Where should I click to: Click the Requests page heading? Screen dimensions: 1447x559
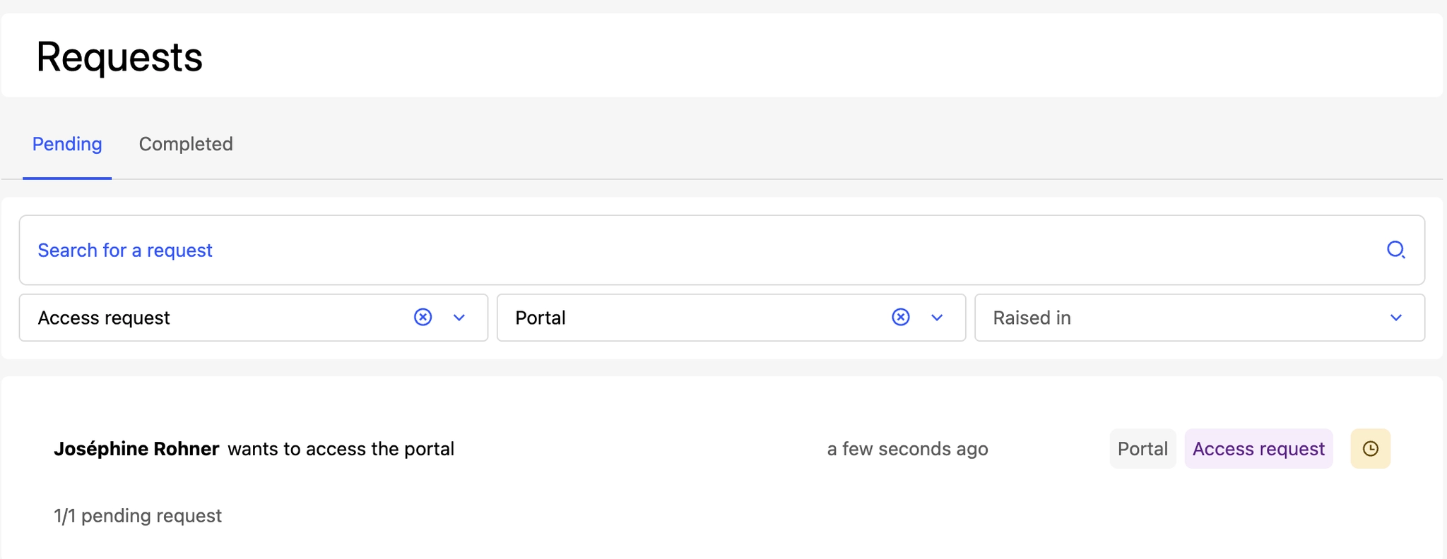pyautogui.click(x=119, y=56)
